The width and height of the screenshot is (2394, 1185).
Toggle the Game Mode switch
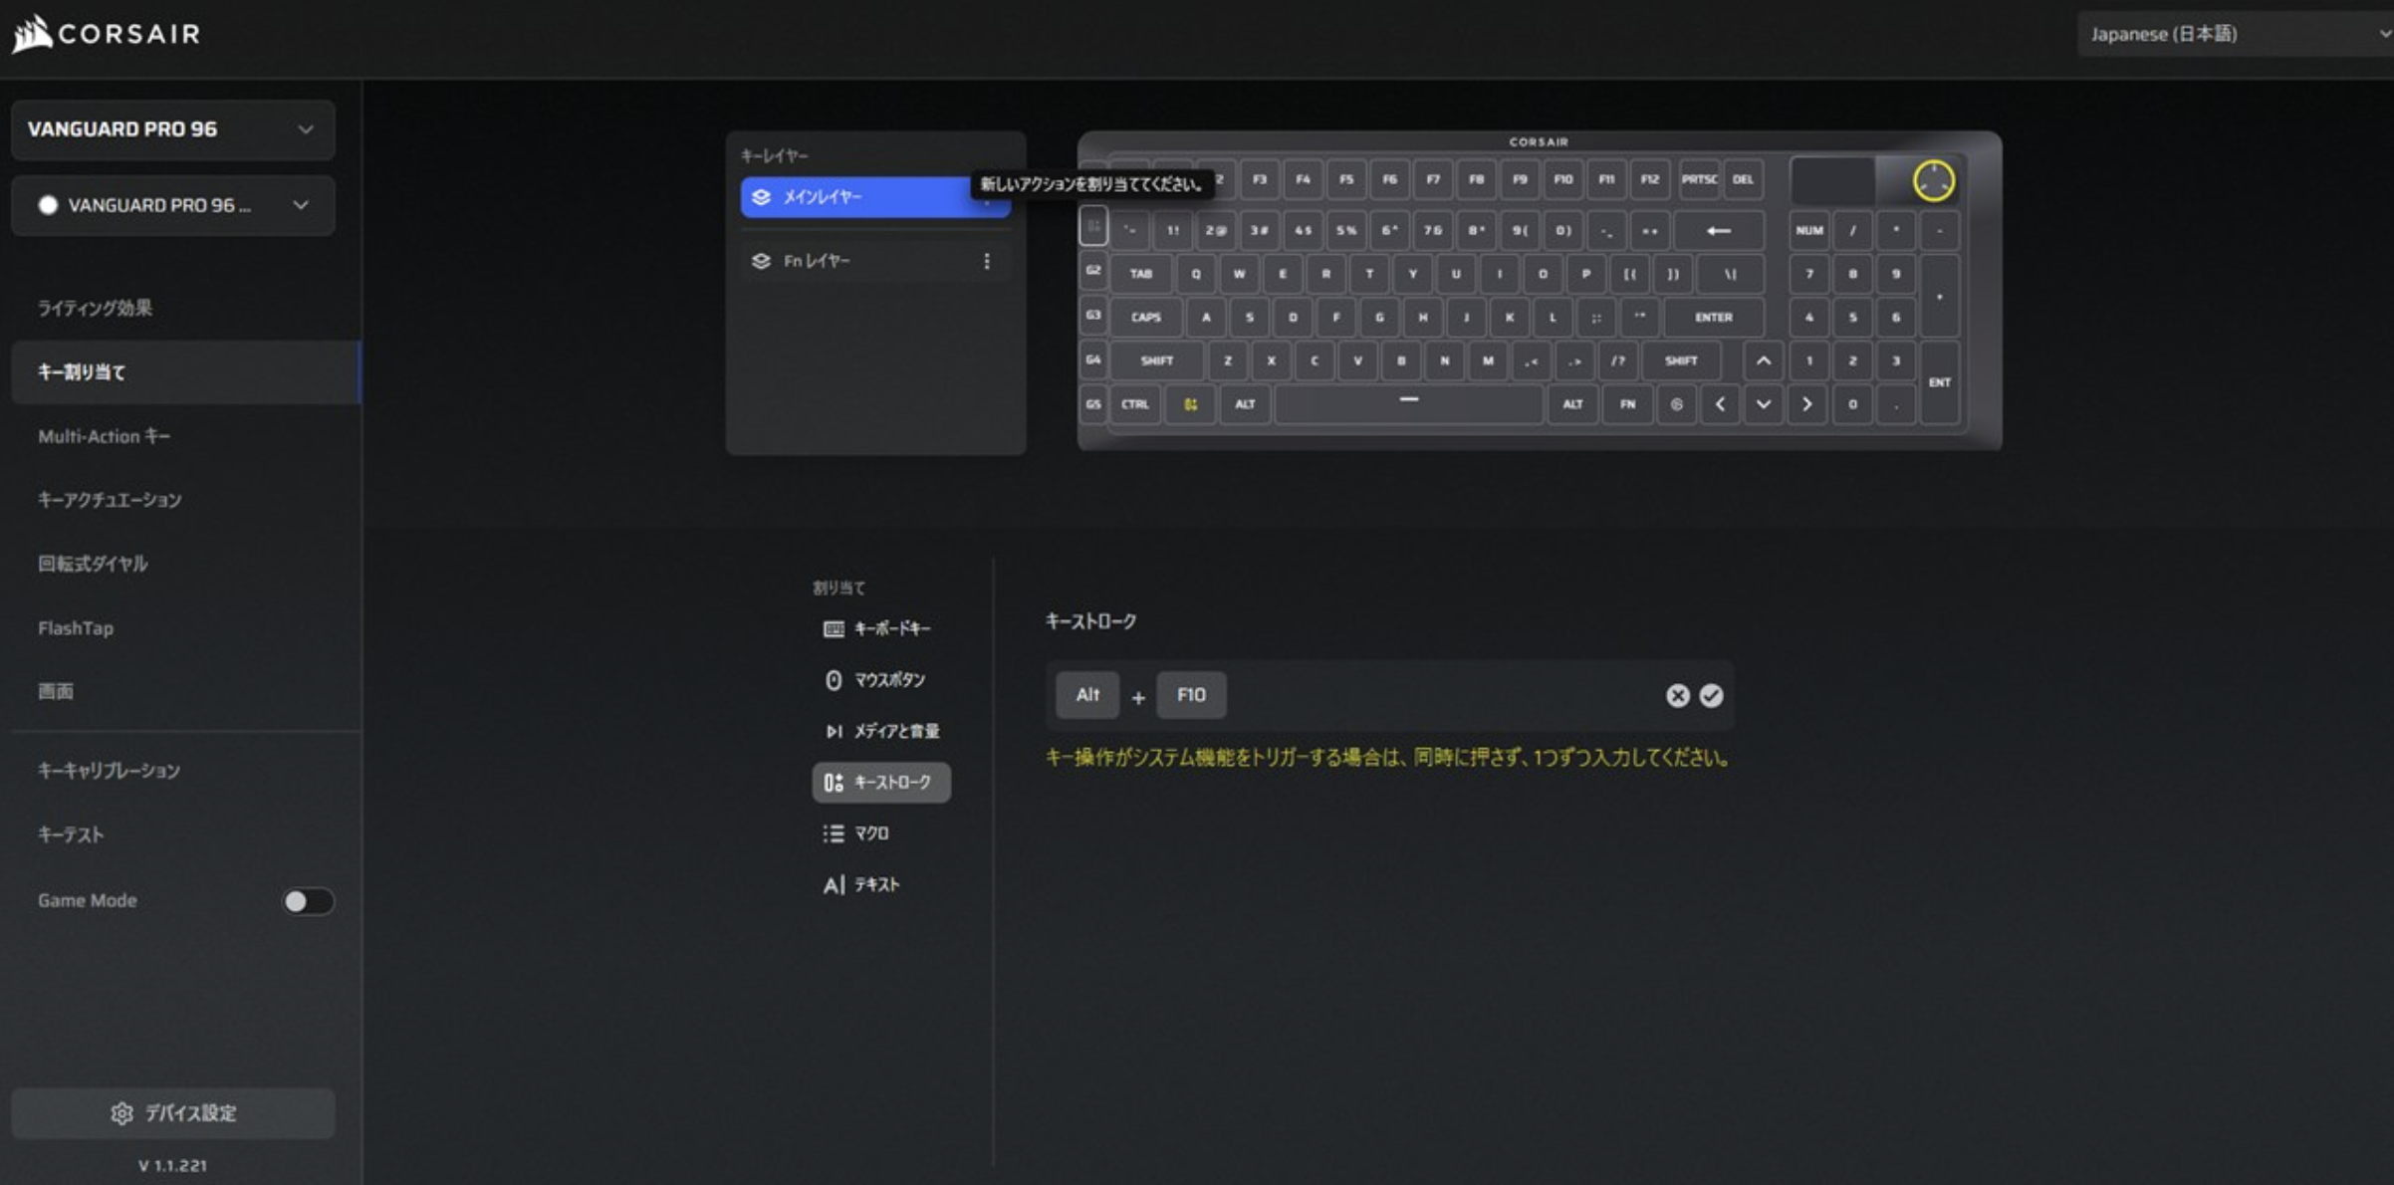tap(308, 901)
